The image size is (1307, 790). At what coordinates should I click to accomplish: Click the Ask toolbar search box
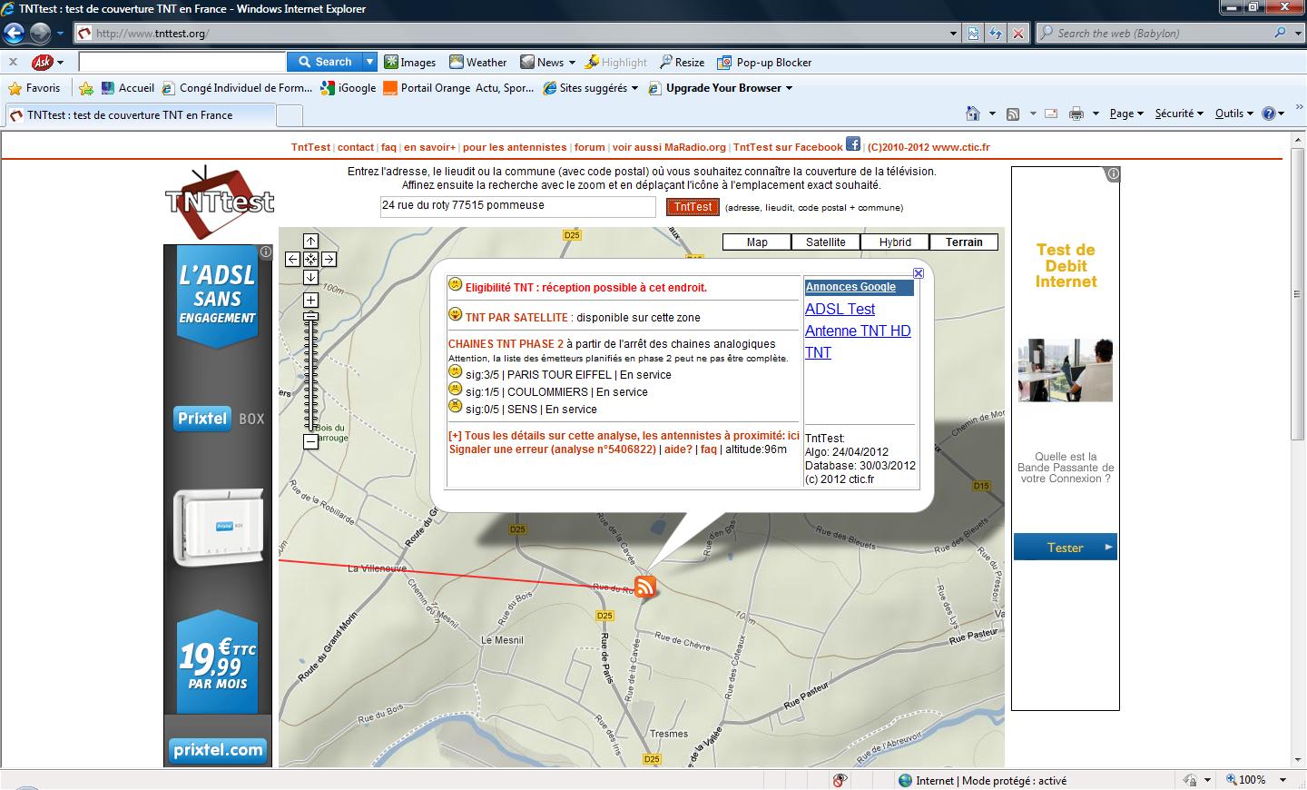tap(182, 62)
